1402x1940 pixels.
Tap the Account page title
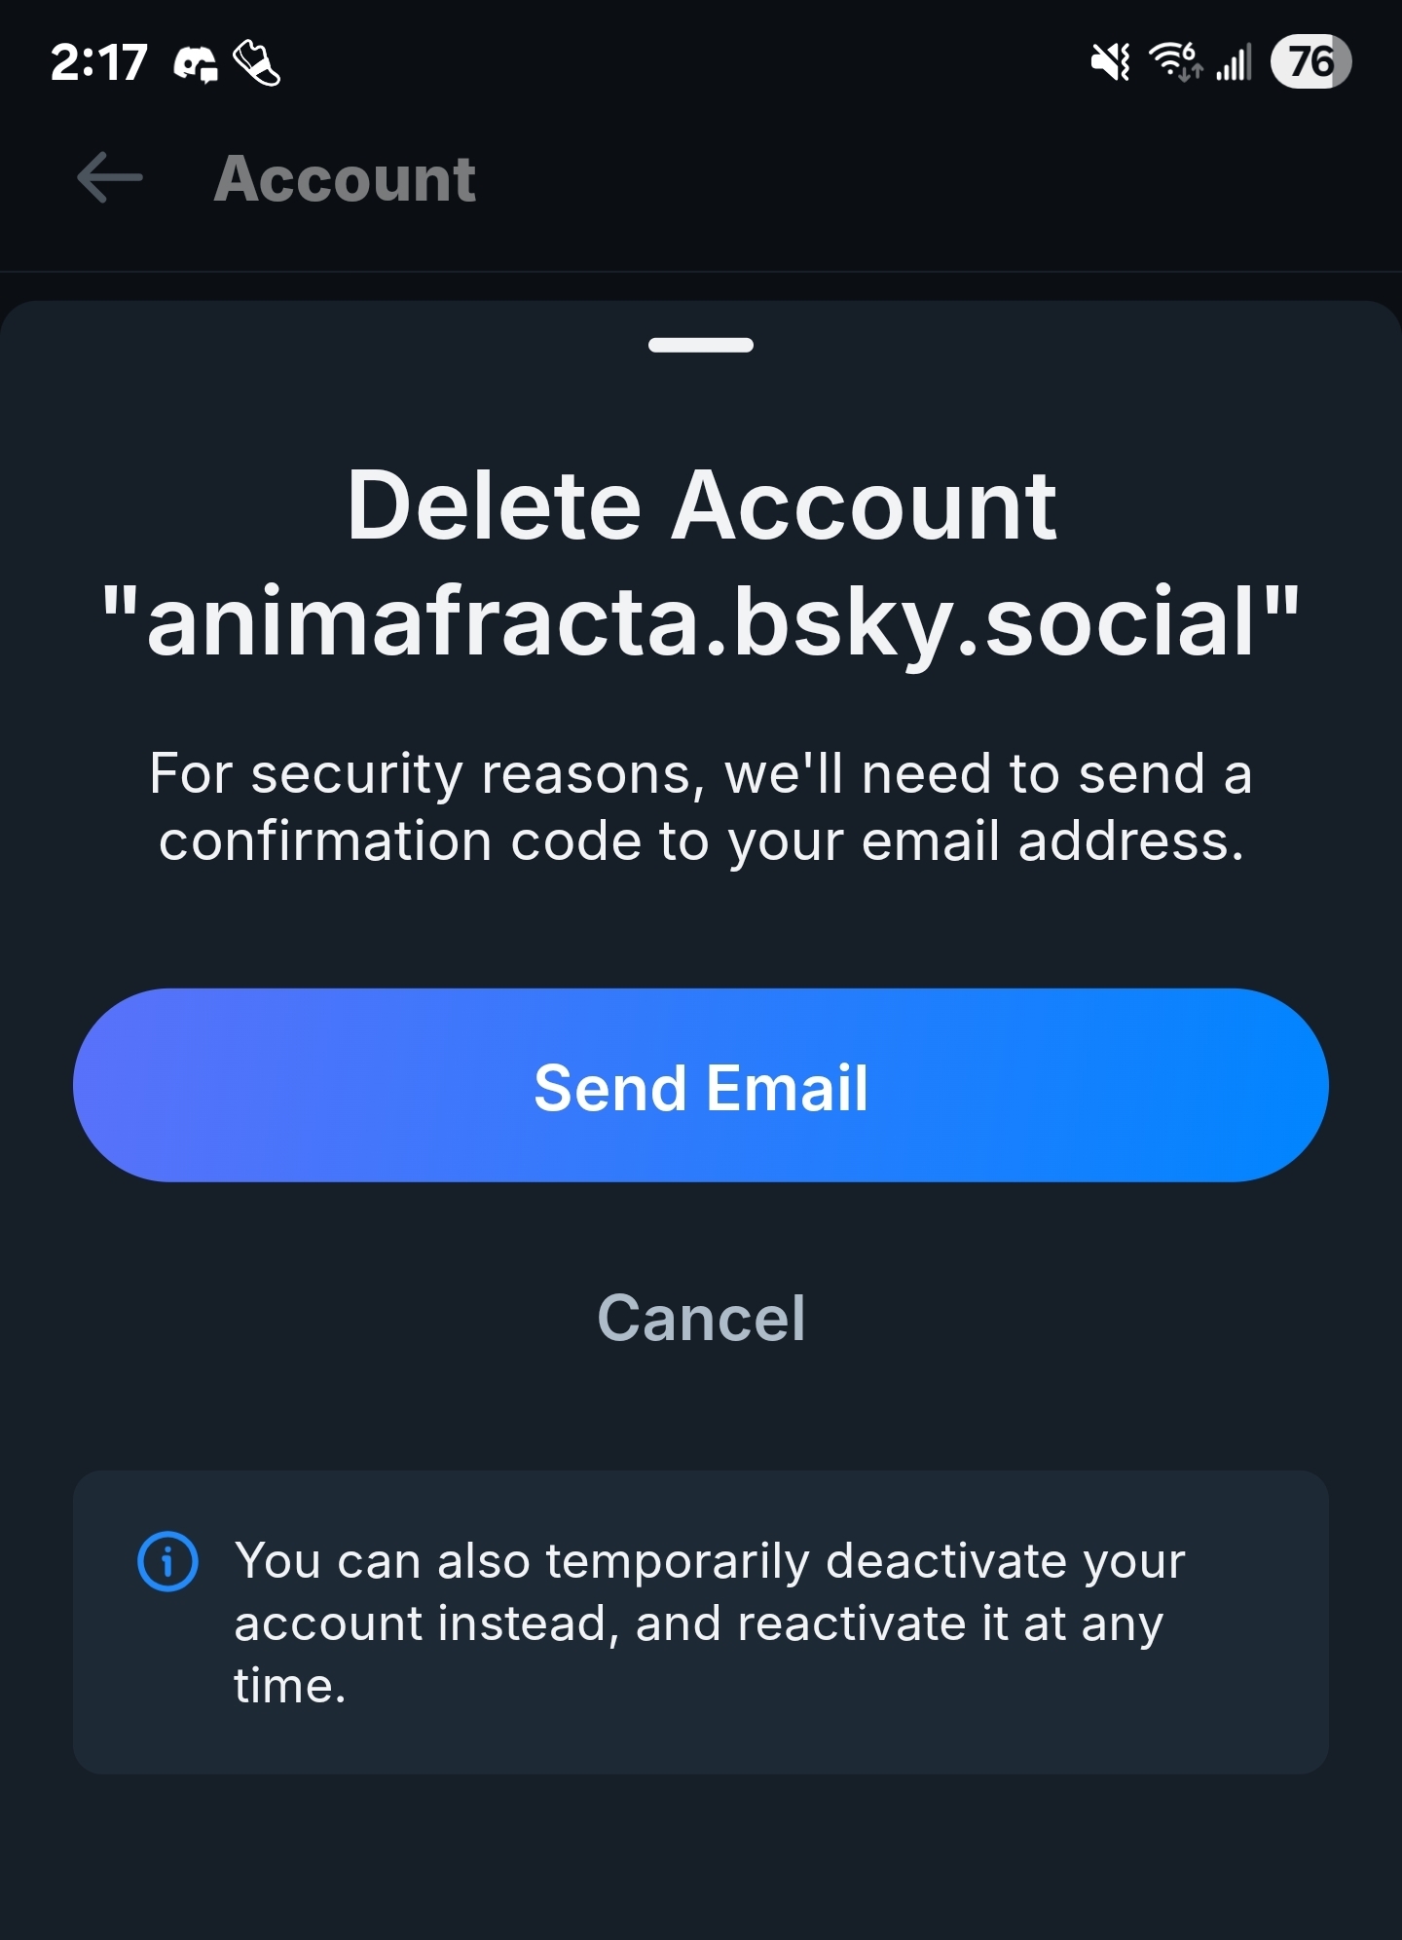coord(345,179)
